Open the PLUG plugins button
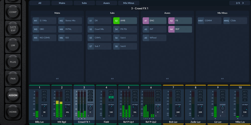 click(13, 62)
